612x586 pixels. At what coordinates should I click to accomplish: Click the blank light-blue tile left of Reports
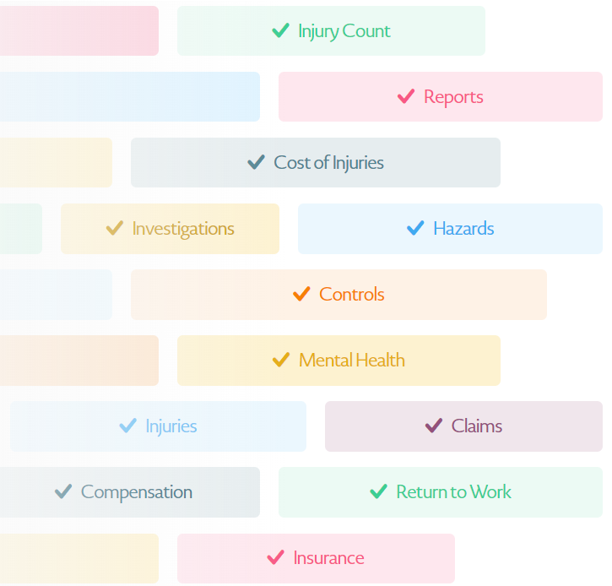pos(130,96)
